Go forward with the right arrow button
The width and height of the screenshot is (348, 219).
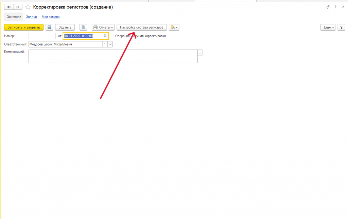18,7
